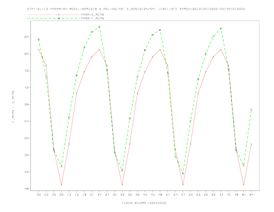This screenshot has height=212, width=274.
Task: Click F_MEAN peak circle at hour 24
Action: (99, 27)
